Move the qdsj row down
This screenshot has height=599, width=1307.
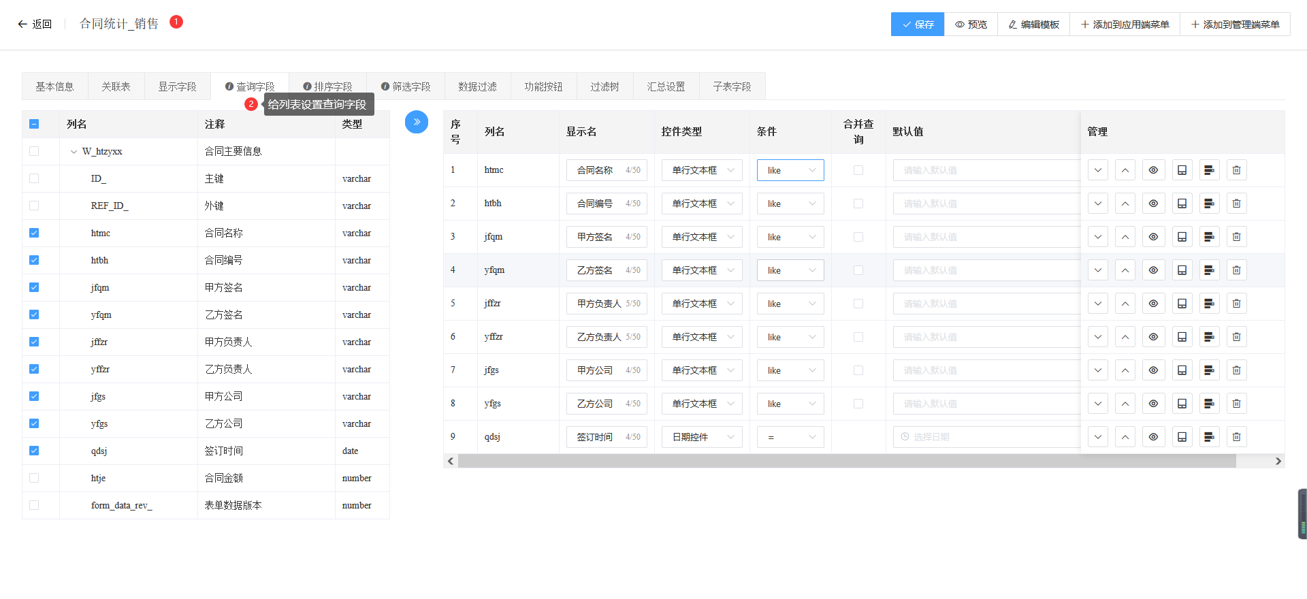point(1098,437)
